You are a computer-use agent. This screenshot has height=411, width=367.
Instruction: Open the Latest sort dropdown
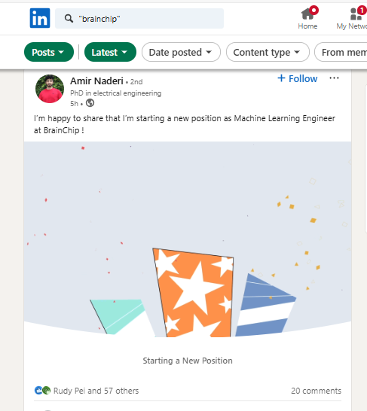110,52
